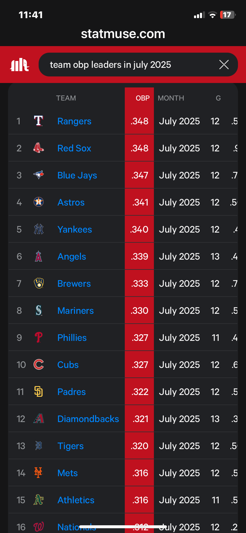Tap the Texas Rangers team logo
The image size is (246, 533).
pyautogui.click(x=39, y=121)
